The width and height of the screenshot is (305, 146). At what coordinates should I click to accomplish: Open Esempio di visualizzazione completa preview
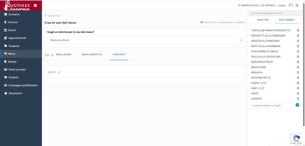tap(222, 22)
